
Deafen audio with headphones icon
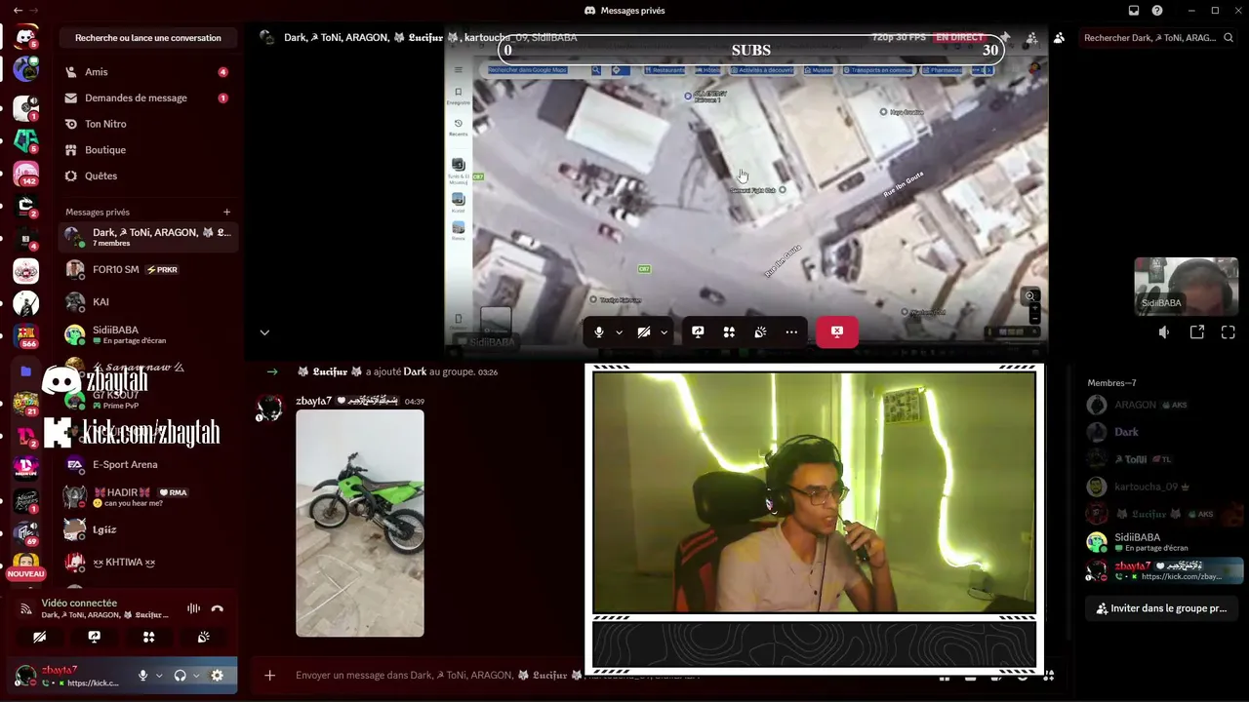pyautogui.click(x=181, y=676)
